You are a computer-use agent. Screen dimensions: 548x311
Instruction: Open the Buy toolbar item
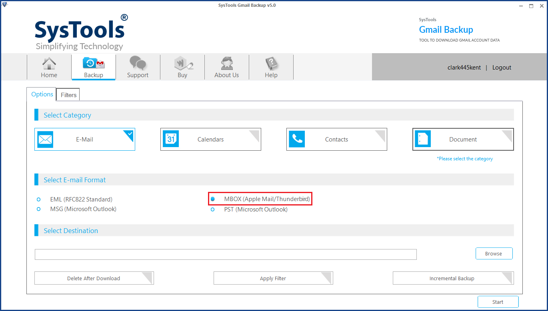click(x=182, y=67)
